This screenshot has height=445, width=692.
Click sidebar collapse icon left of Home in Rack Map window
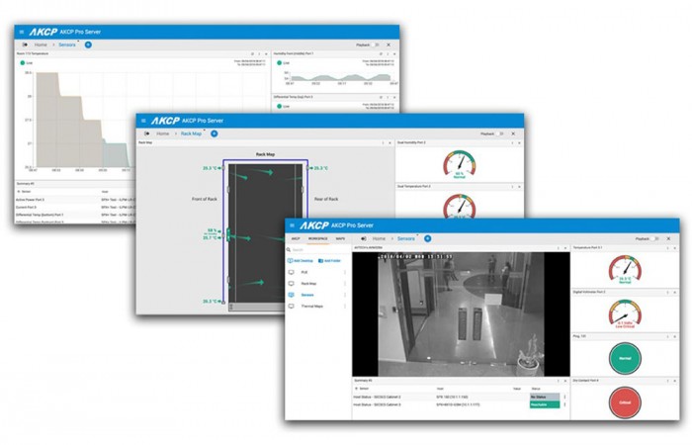(146, 133)
